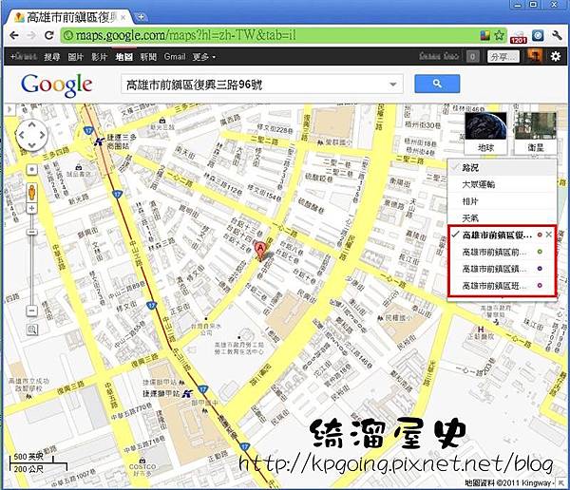Bookmark this page with the star icon
The height and width of the screenshot is (490, 570).
(x=499, y=35)
